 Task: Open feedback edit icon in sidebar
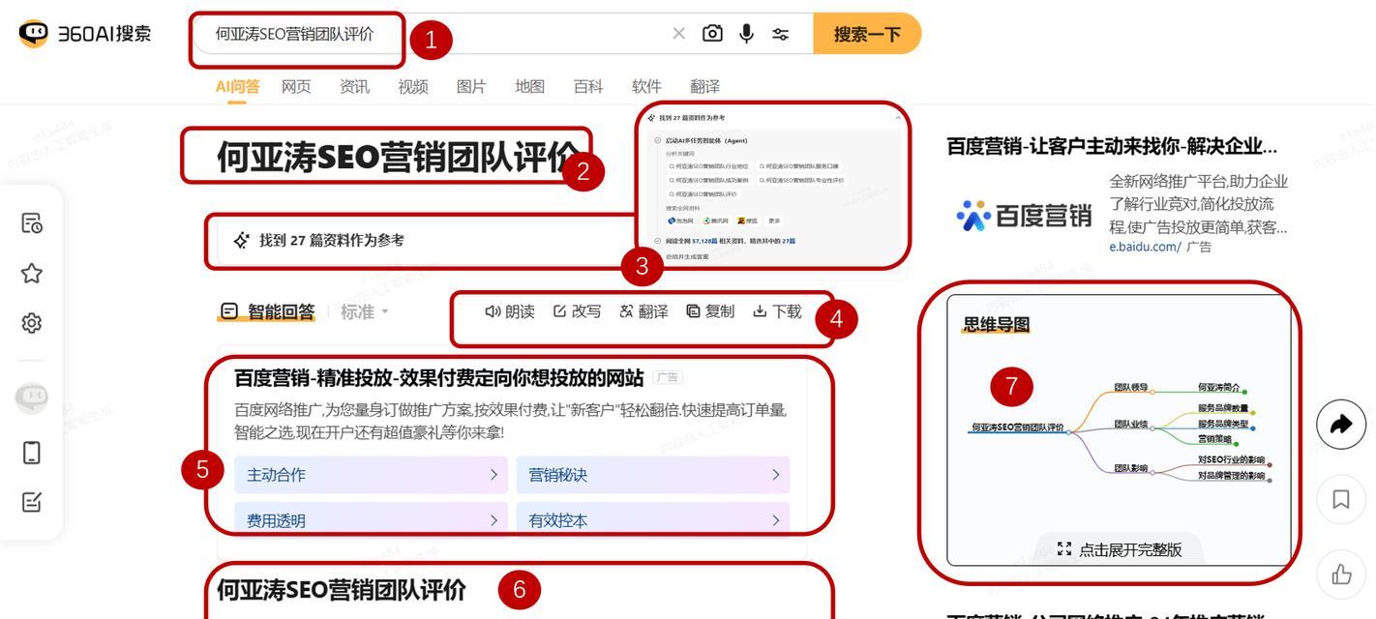pyautogui.click(x=31, y=502)
